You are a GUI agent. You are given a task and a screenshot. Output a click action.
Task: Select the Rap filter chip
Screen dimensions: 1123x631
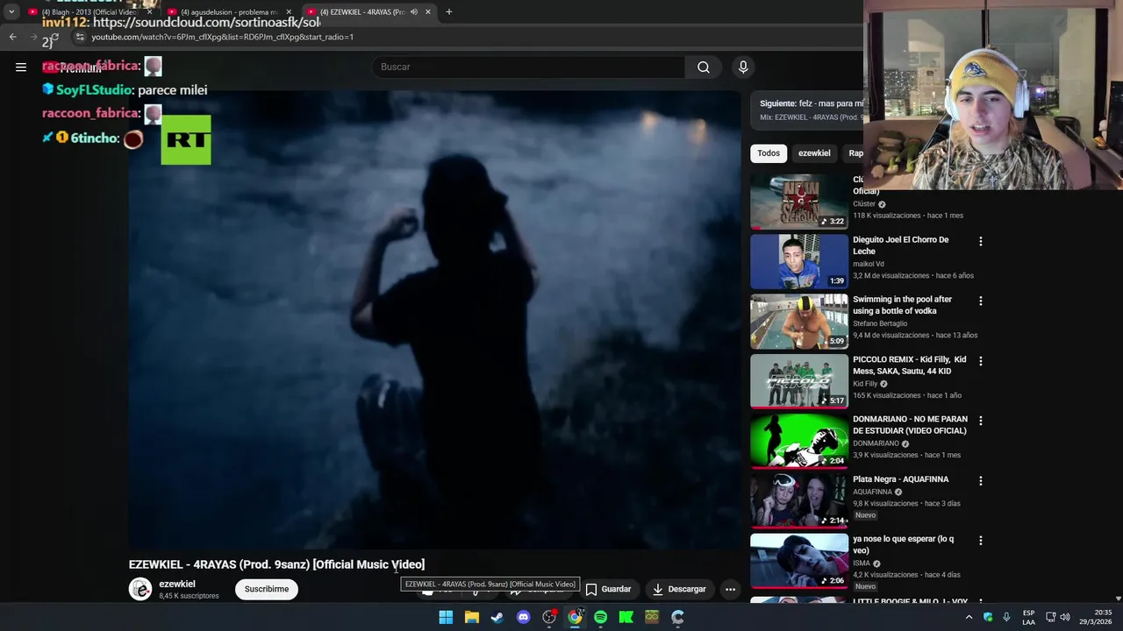[855, 153]
